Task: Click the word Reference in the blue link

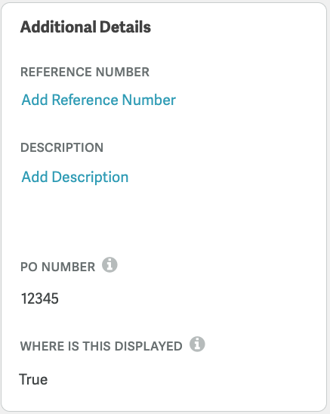Action: [x=85, y=100]
